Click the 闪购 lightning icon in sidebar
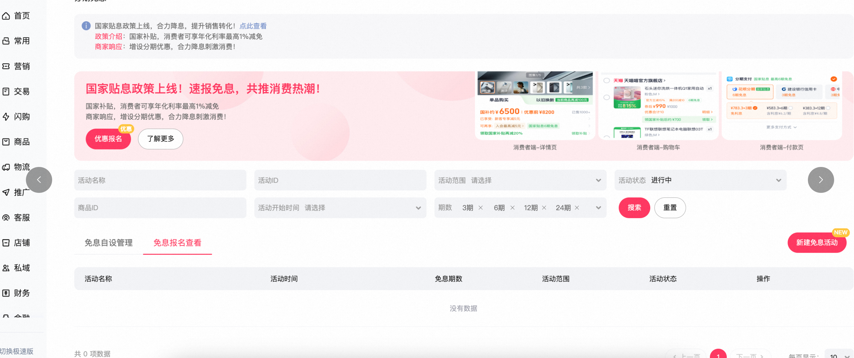Viewport: 854px width, 358px height. coord(6,116)
